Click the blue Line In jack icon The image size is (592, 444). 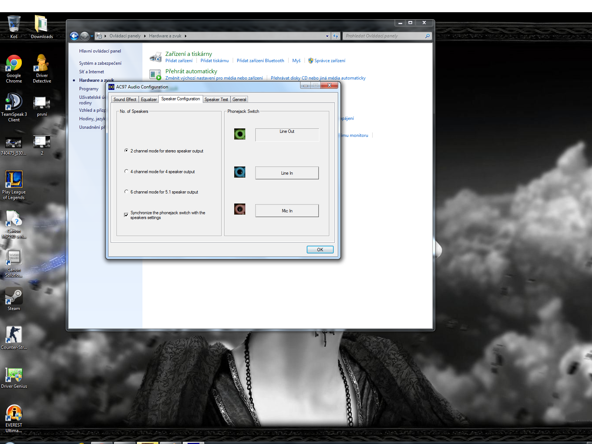[240, 172]
